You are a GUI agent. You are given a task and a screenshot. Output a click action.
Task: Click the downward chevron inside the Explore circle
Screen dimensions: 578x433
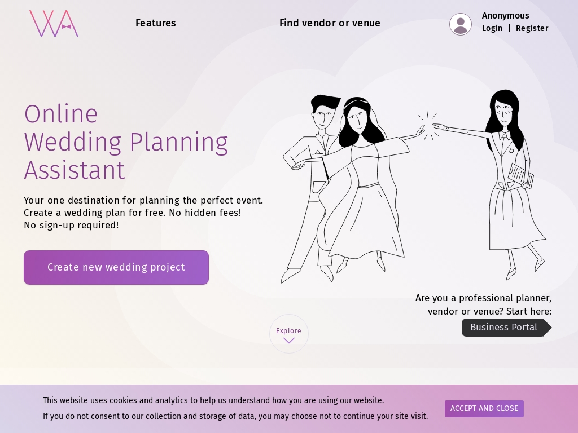pos(289,341)
